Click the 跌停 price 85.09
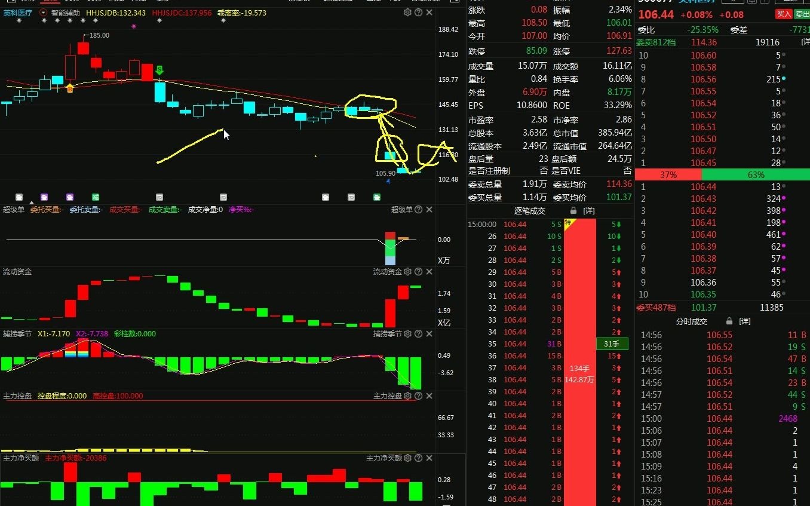 (536, 51)
